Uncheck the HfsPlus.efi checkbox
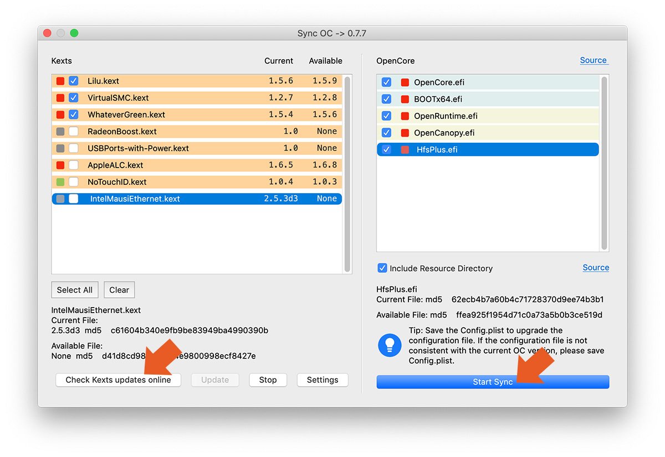This screenshot has height=457, width=665. click(387, 149)
